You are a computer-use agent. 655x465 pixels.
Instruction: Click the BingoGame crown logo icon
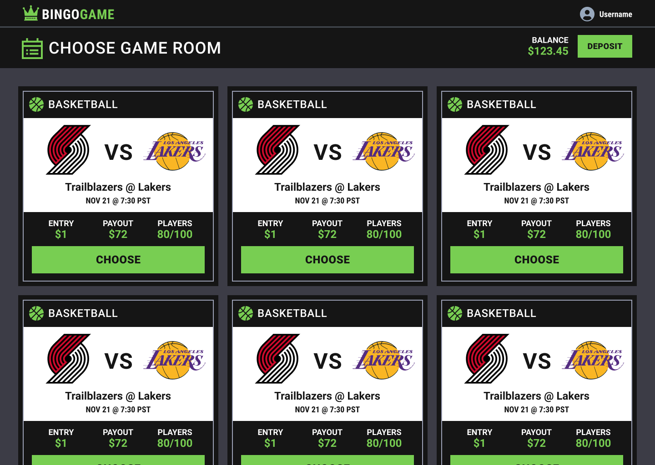click(30, 13)
